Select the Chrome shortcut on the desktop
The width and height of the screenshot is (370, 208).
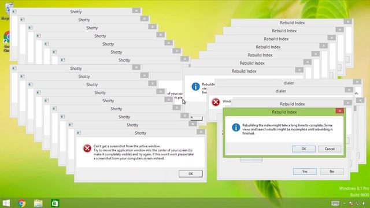[6, 41]
